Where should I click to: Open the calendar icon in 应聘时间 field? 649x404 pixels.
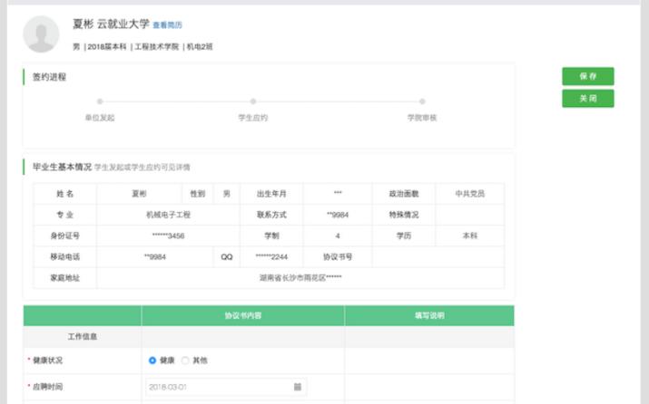(297, 387)
